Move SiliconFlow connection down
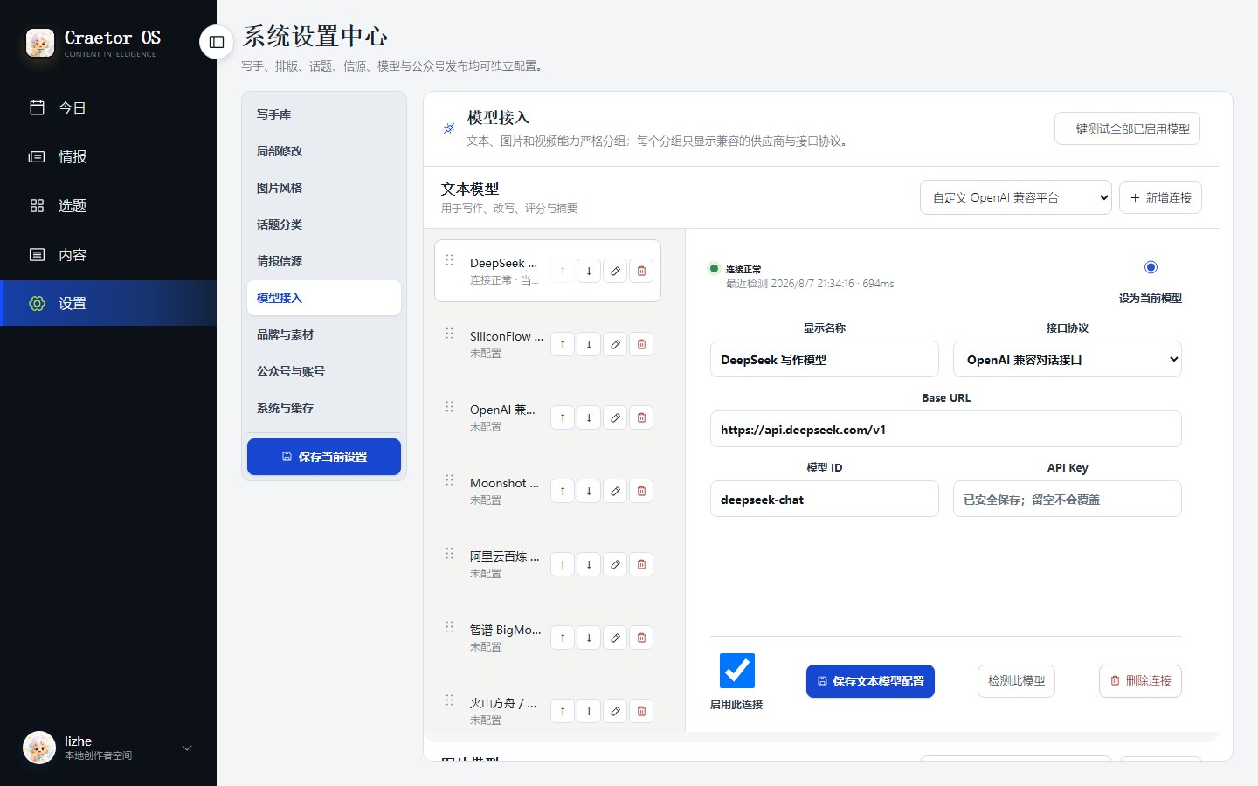This screenshot has height=786, width=1258. [x=589, y=344]
